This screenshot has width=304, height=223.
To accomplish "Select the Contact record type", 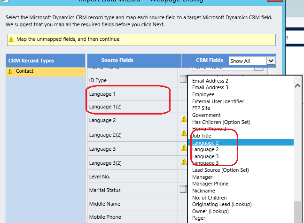I will pyautogui.click(x=46, y=71).
